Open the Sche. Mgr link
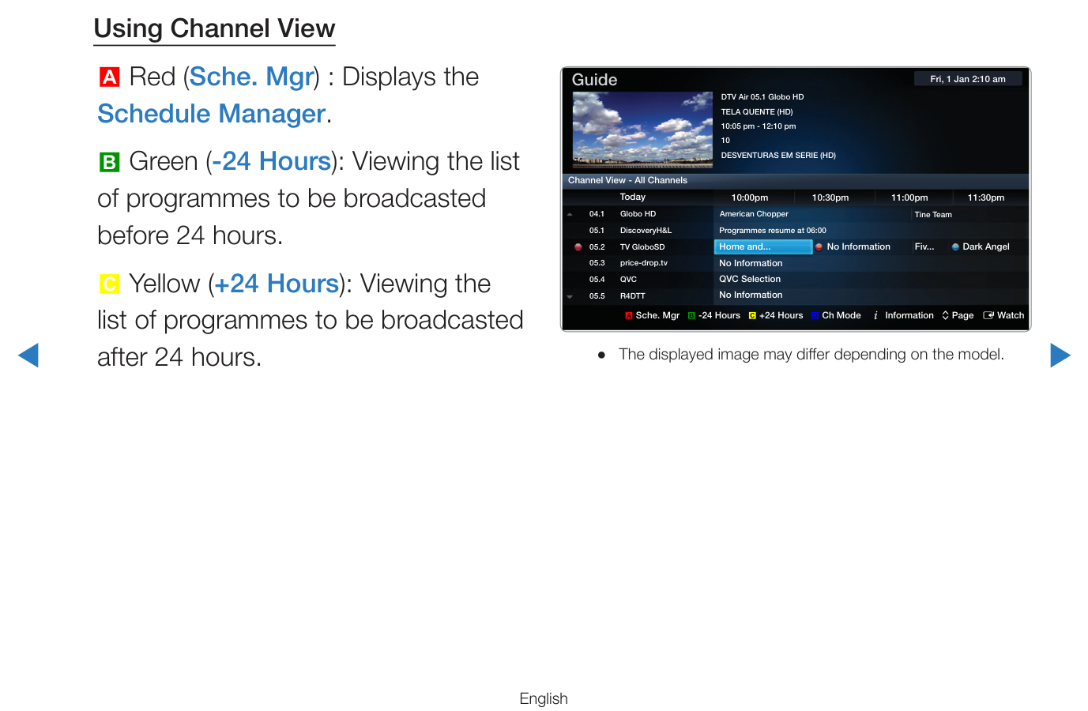1088x711 pixels. click(x=252, y=77)
